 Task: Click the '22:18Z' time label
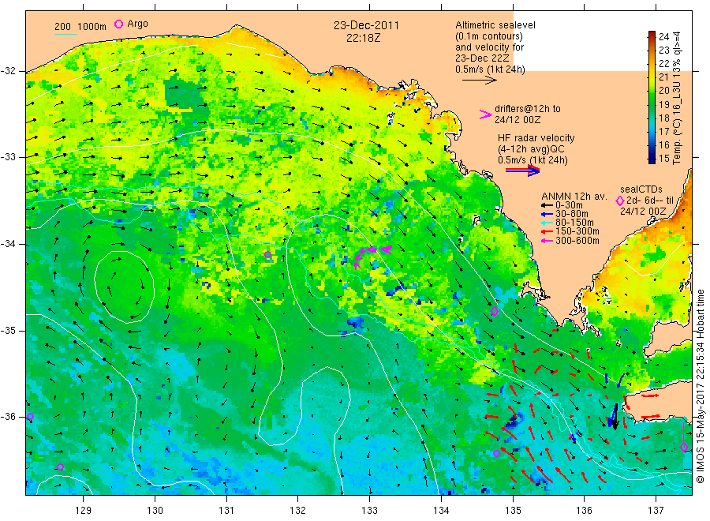click(364, 38)
